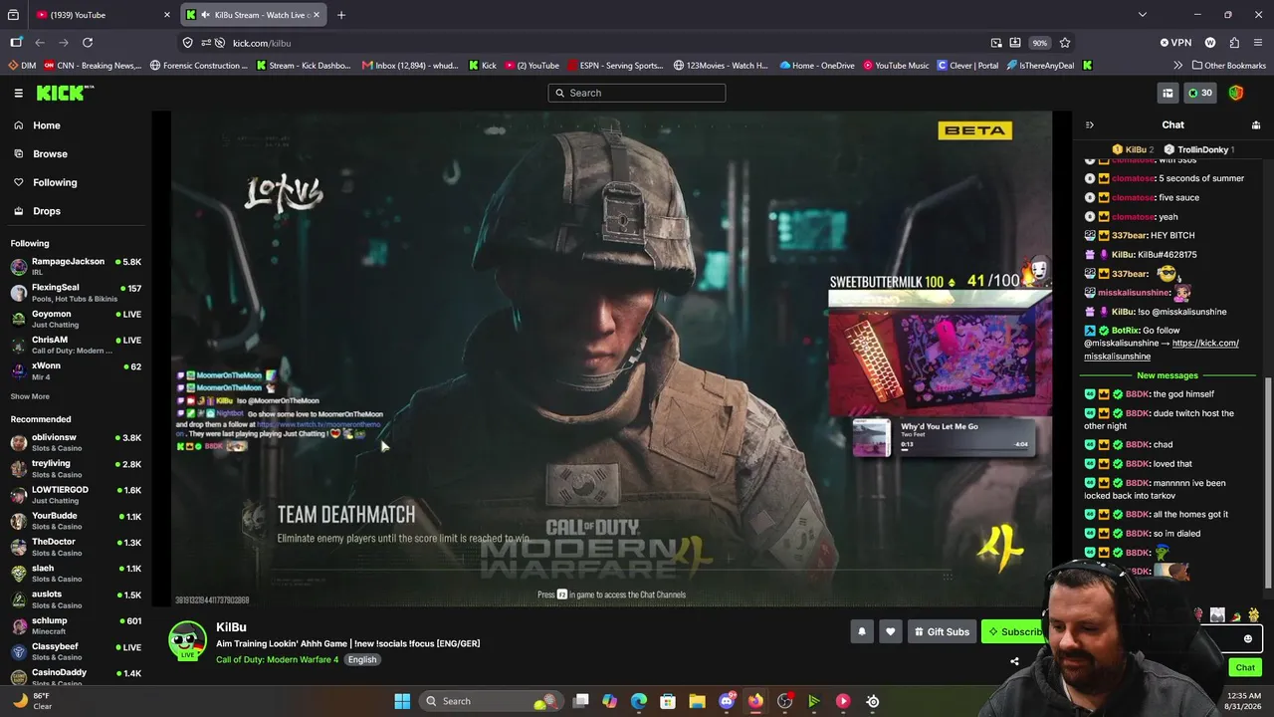
Task: Open xWonn followed channel
Action: [x=76, y=370]
